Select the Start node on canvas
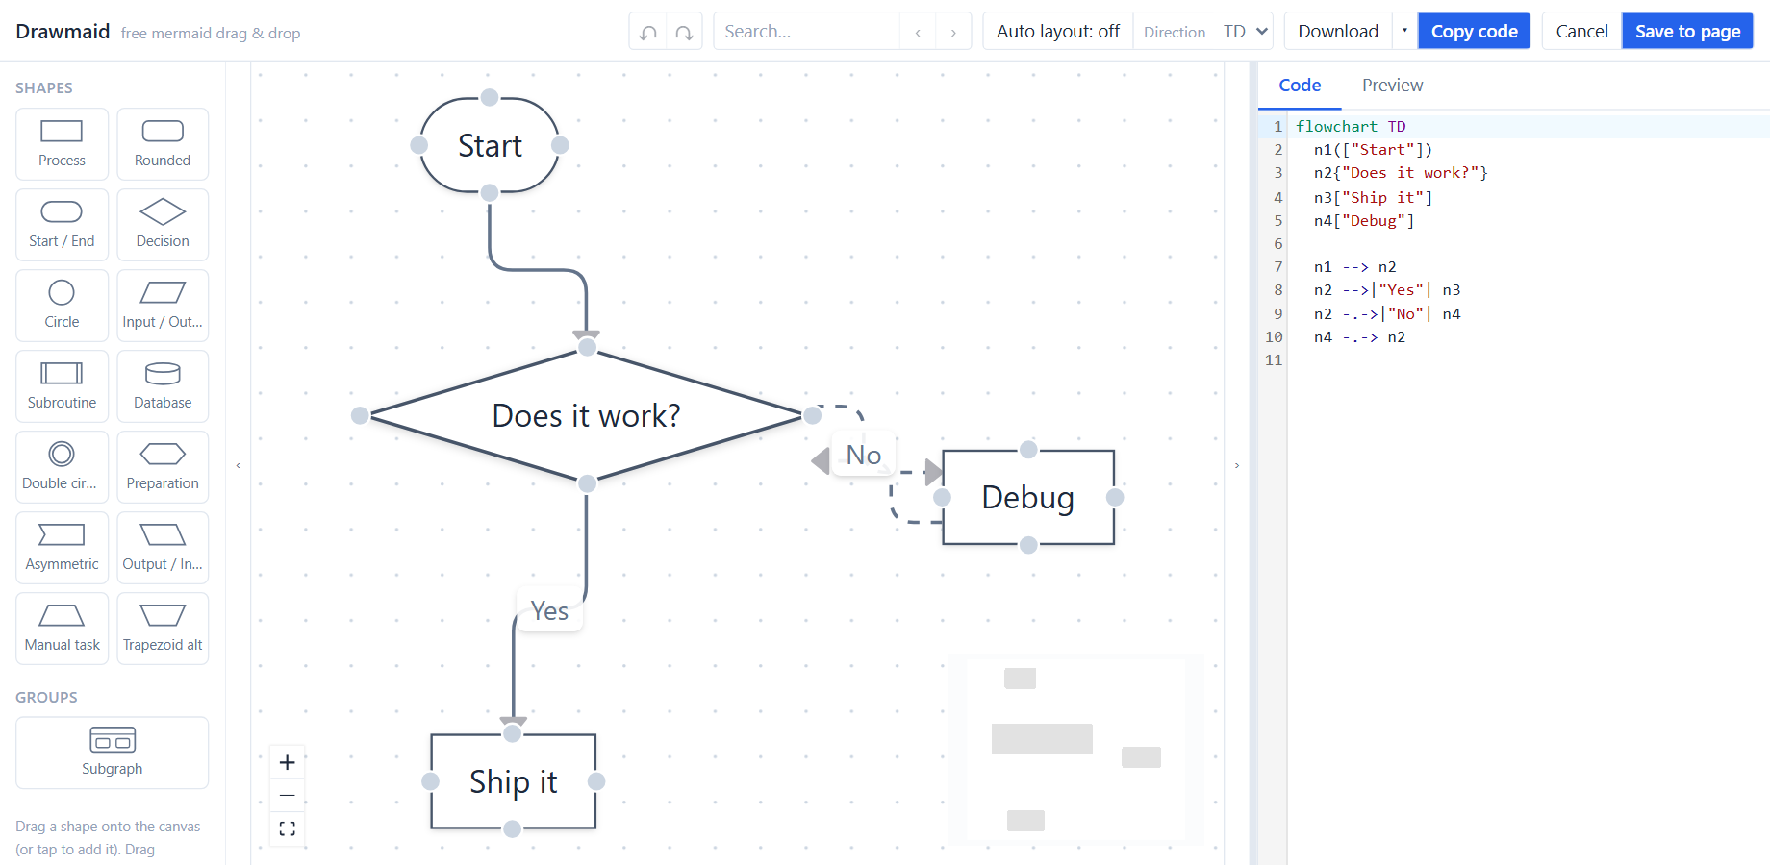Screen dimensions: 1770x865 tap(490, 145)
